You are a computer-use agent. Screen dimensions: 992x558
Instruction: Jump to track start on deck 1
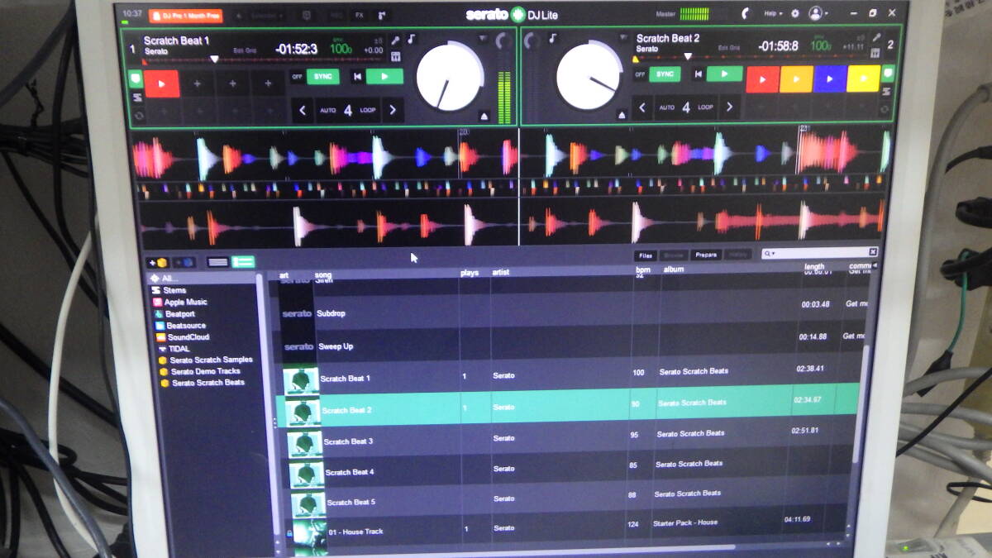click(x=357, y=77)
